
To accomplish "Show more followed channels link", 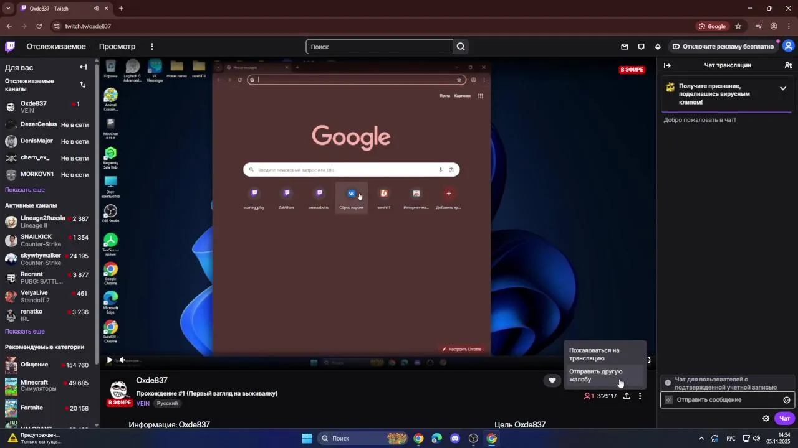I will [25, 190].
